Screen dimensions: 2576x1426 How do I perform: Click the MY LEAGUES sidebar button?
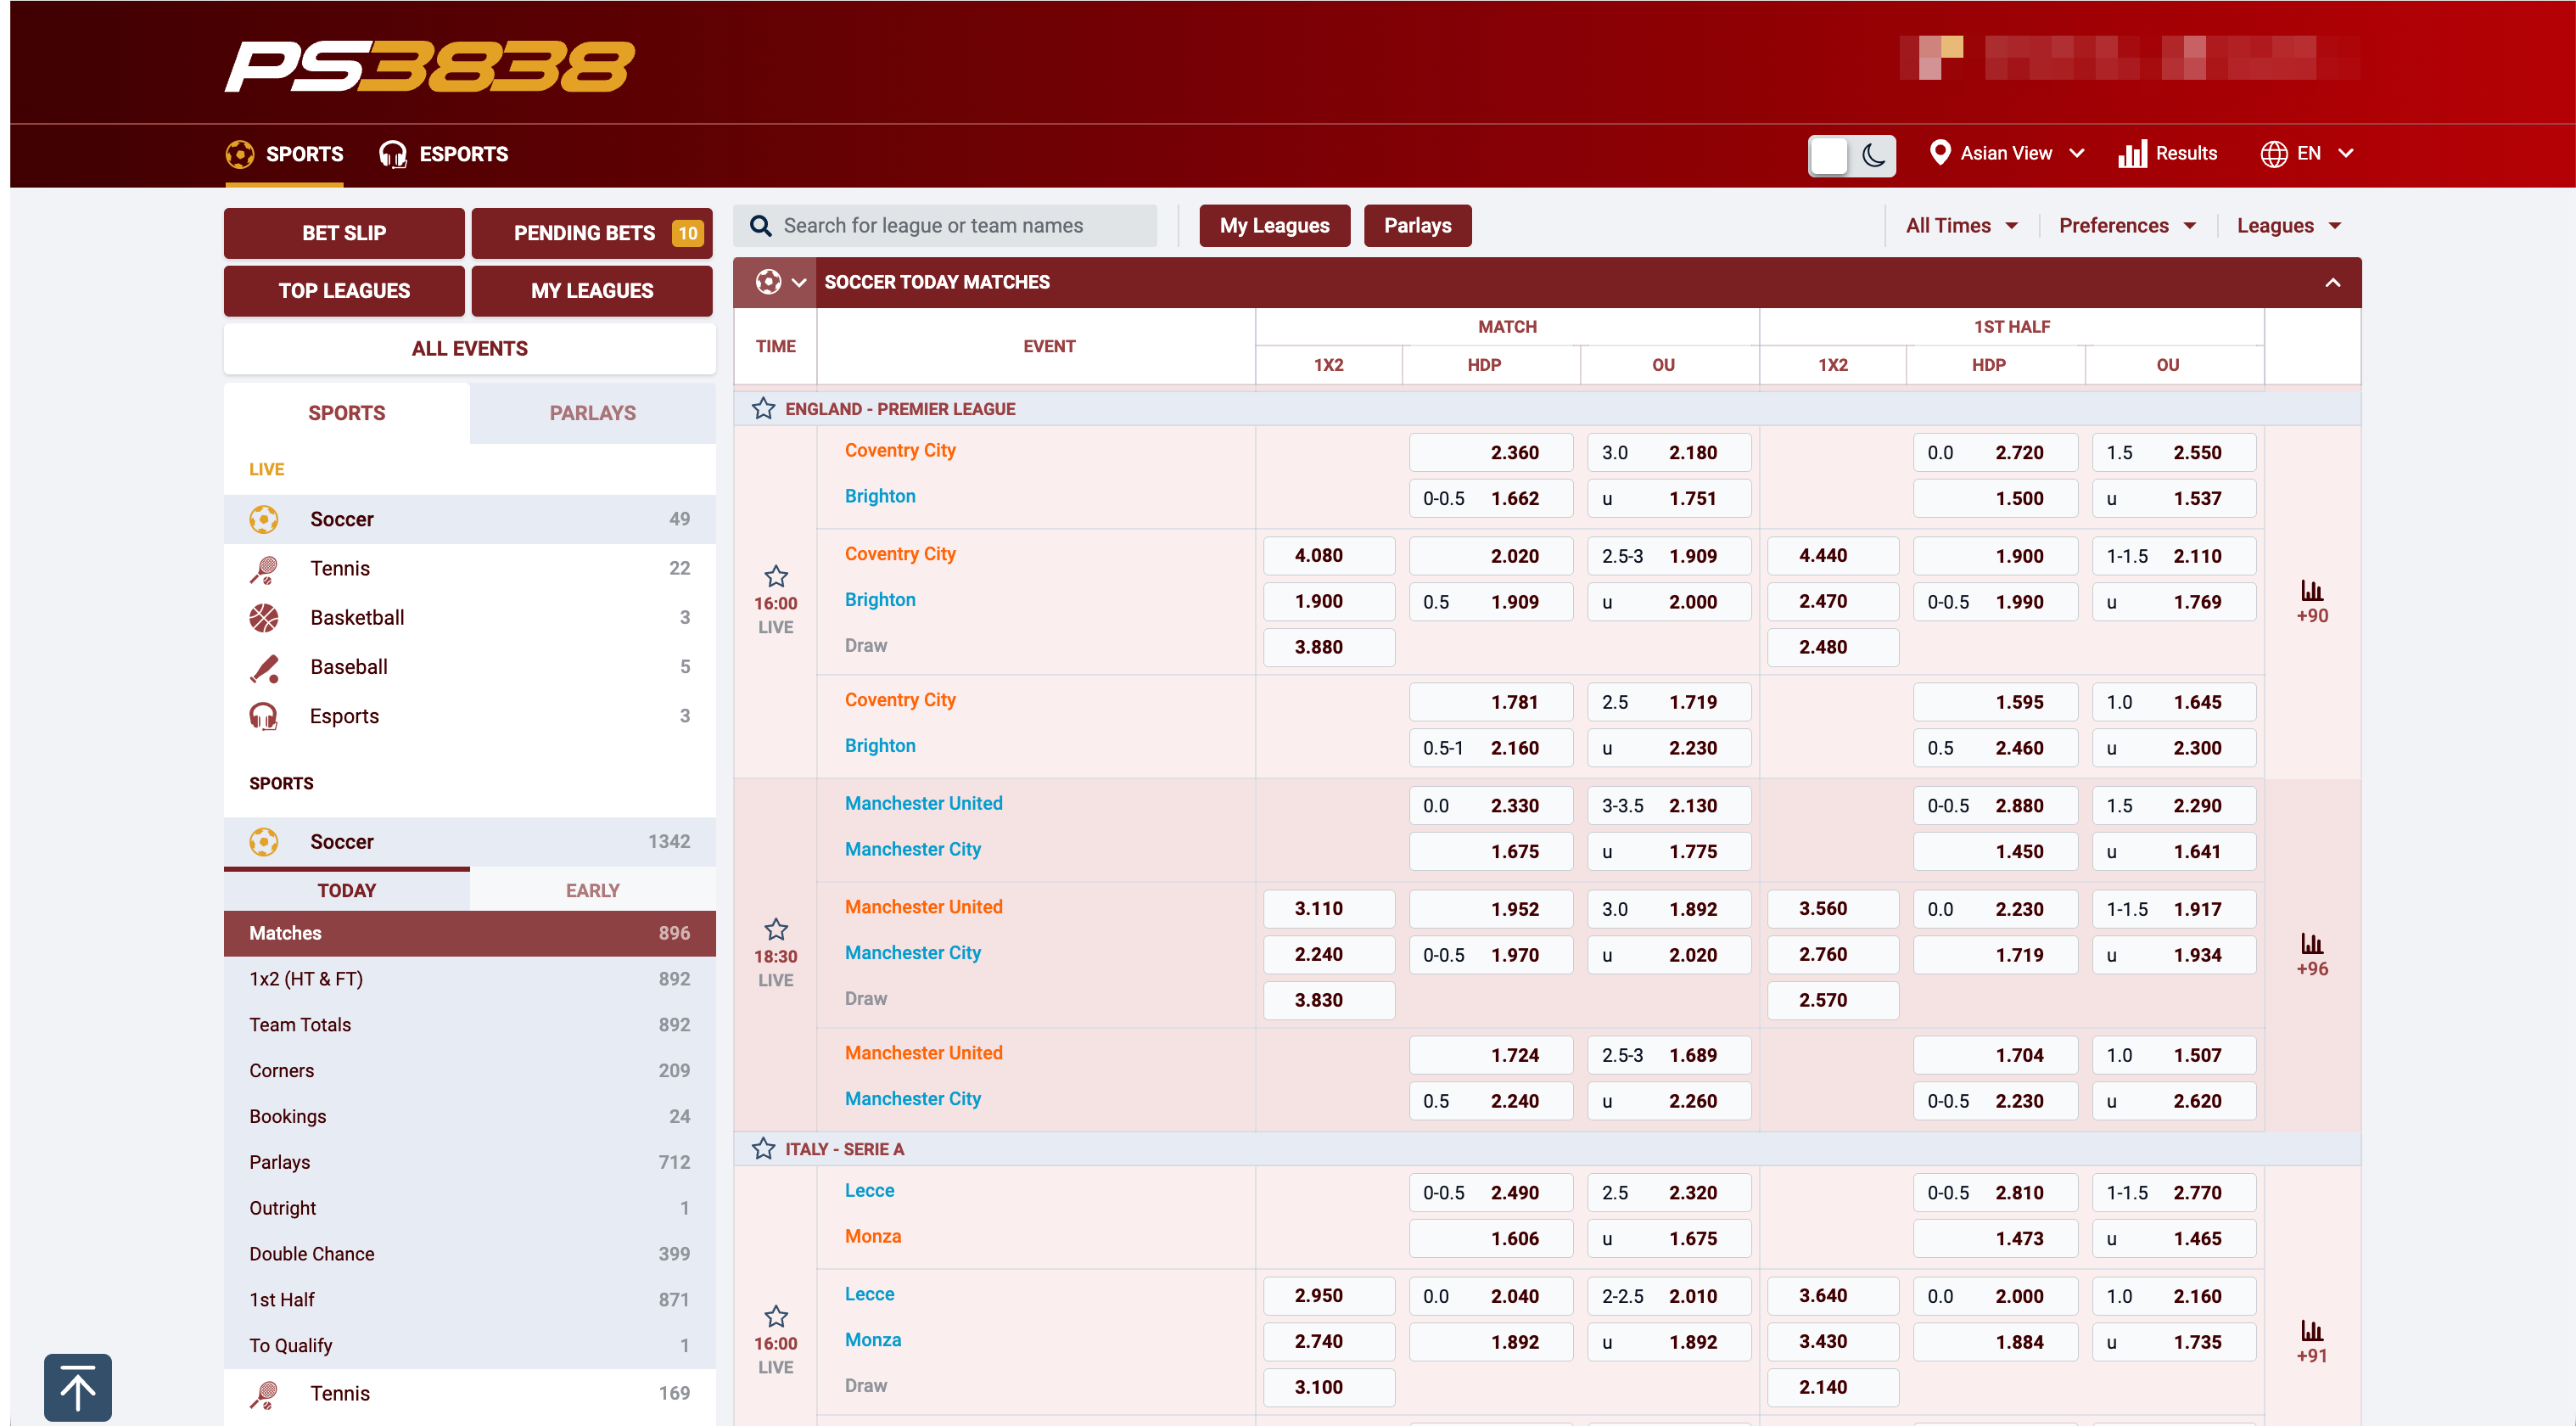click(592, 291)
